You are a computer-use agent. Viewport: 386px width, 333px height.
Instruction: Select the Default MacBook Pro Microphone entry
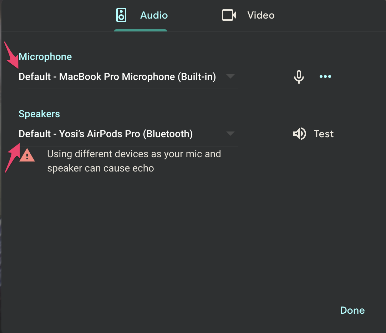[x=117, y=76]
